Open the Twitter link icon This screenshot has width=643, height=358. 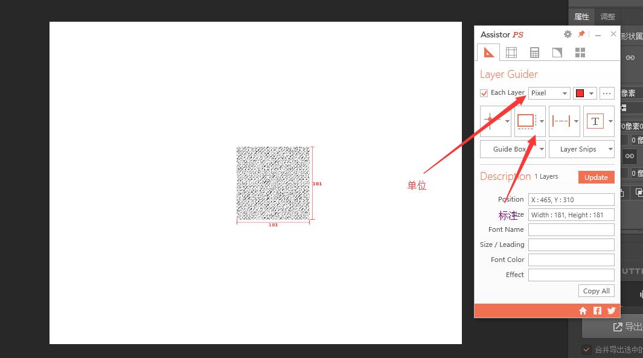tap(612, 311)
